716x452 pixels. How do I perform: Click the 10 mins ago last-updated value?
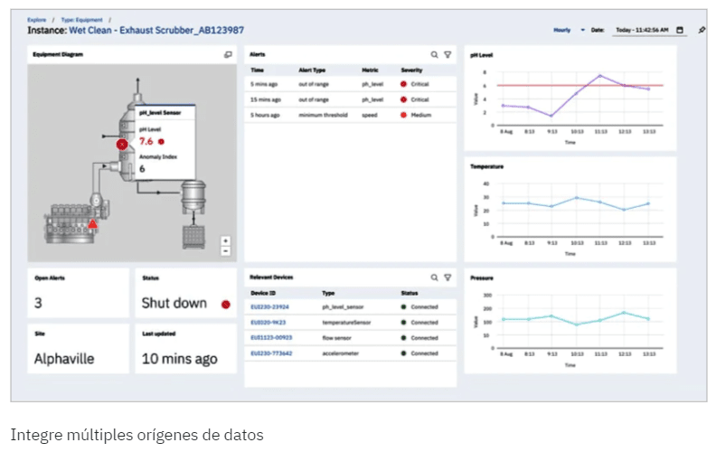pyautogui.click(x=180, y=359)
